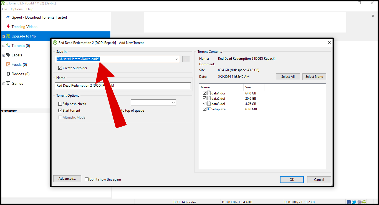Image resolution: width=379 pixels, height=205 pixels.
Task: Click the Android robot icon in the status bar
Action: click(364, 202)
